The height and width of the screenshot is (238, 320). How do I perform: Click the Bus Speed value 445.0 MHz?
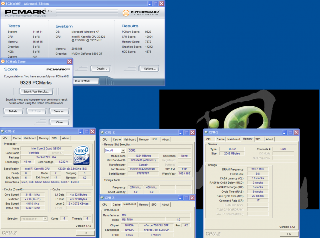pos(32,204)
